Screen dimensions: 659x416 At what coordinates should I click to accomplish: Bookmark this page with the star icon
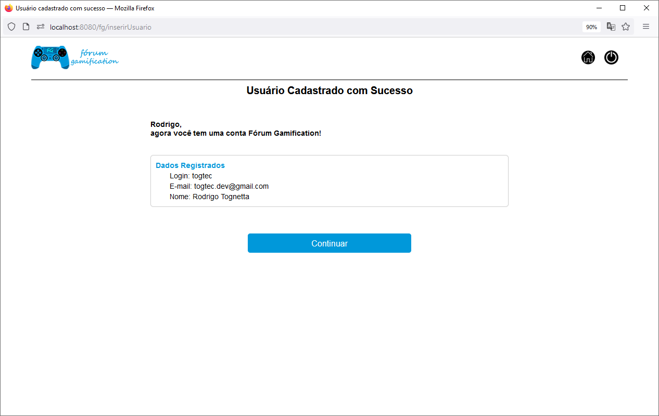(x=626, y=27)
